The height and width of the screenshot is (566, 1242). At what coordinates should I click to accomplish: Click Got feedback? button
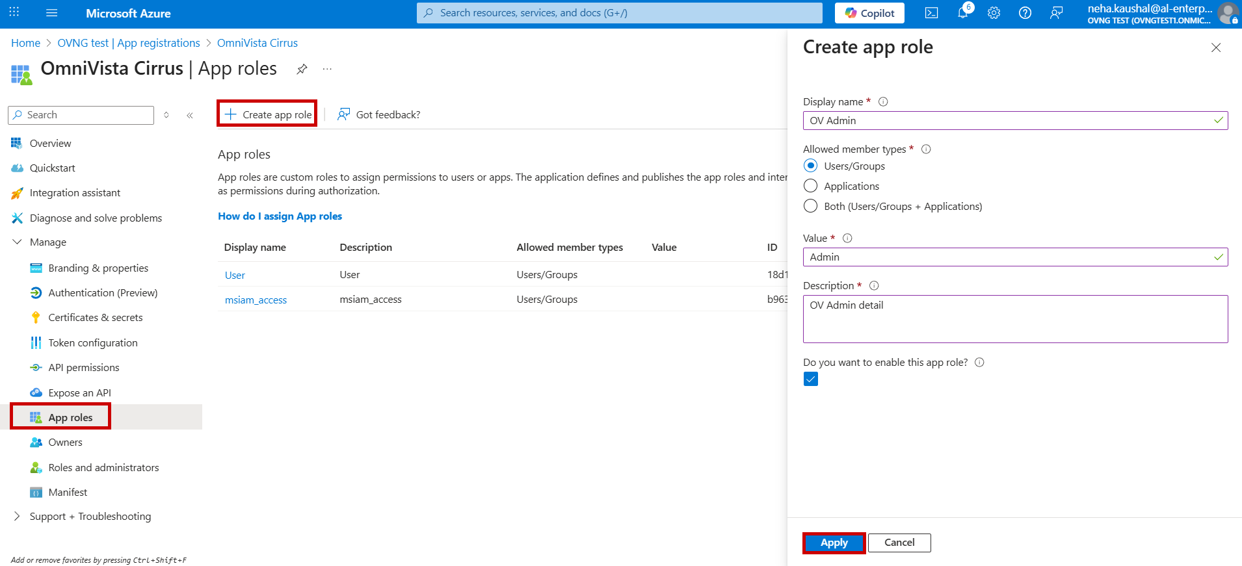[378, 114]
